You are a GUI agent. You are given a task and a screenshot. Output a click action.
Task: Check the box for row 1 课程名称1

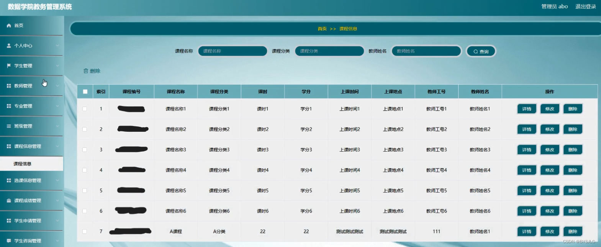(x=85, y=109)
